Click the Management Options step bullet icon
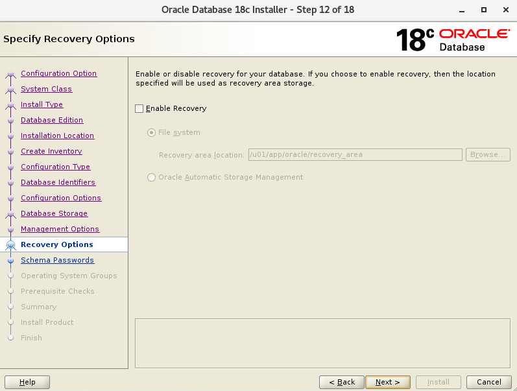This screenshot has width=517, height=391. 10,229
